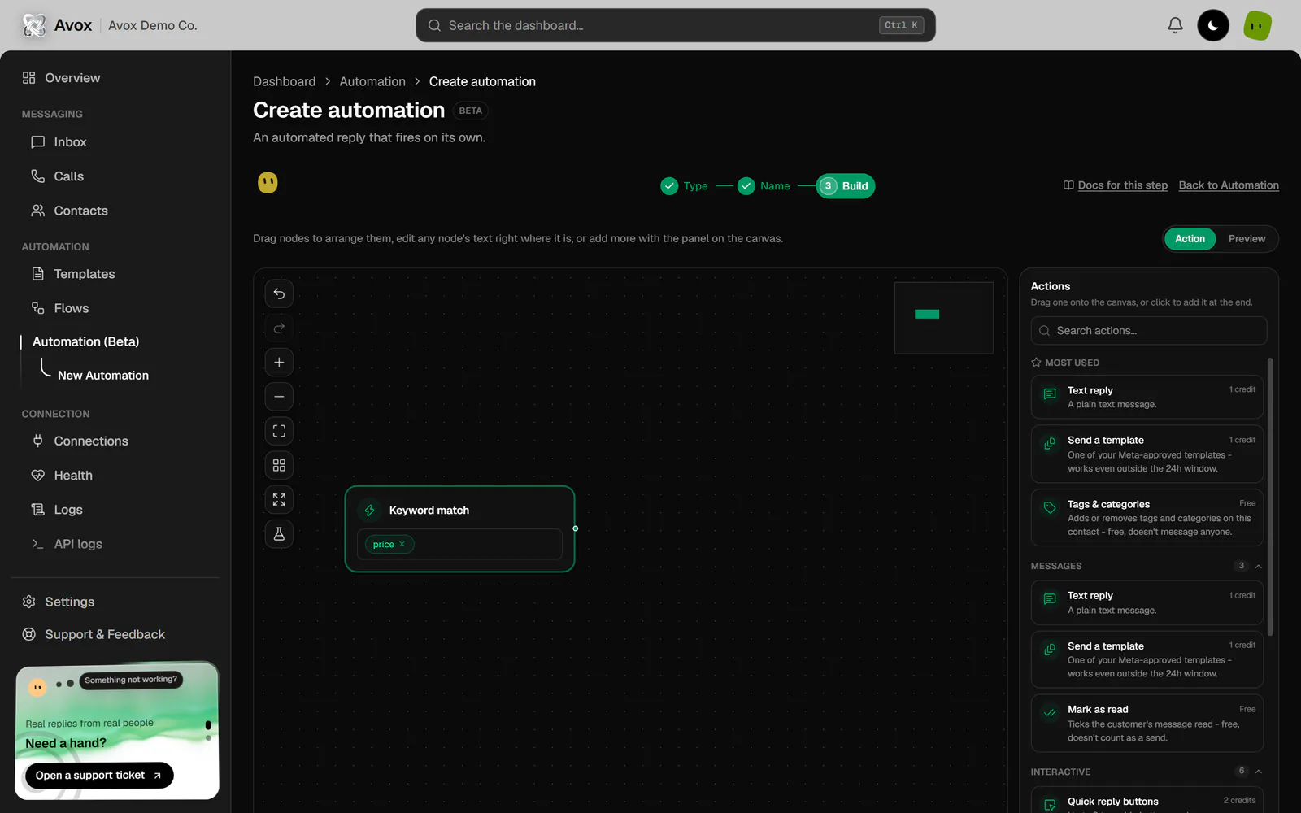Click Automation breadcrumb
Screen dimensions: 1301x813
pos(372,81)
